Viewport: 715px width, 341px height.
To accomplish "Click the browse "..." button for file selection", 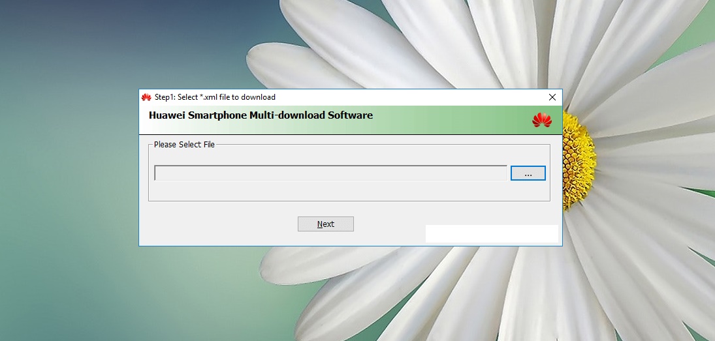I will click(528, 173).
